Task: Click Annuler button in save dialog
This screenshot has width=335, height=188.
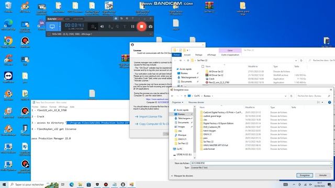Action: tap(323, 175)
